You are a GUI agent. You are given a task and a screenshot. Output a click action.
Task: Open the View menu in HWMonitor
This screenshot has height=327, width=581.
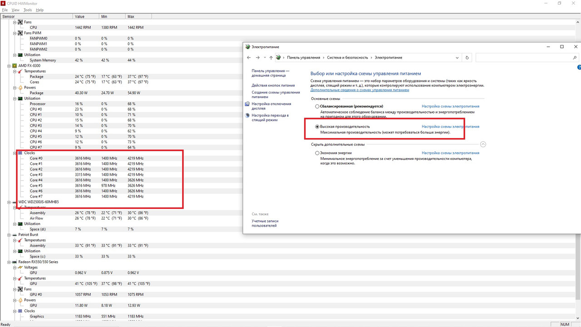[15, 10]
